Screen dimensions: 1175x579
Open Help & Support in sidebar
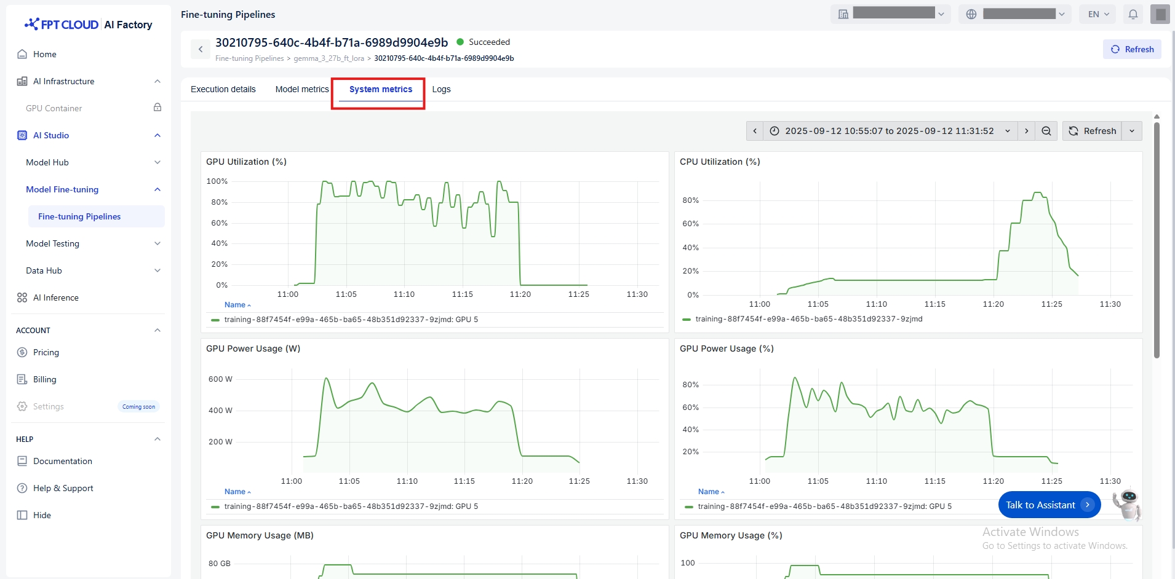[x=63, y=488]
